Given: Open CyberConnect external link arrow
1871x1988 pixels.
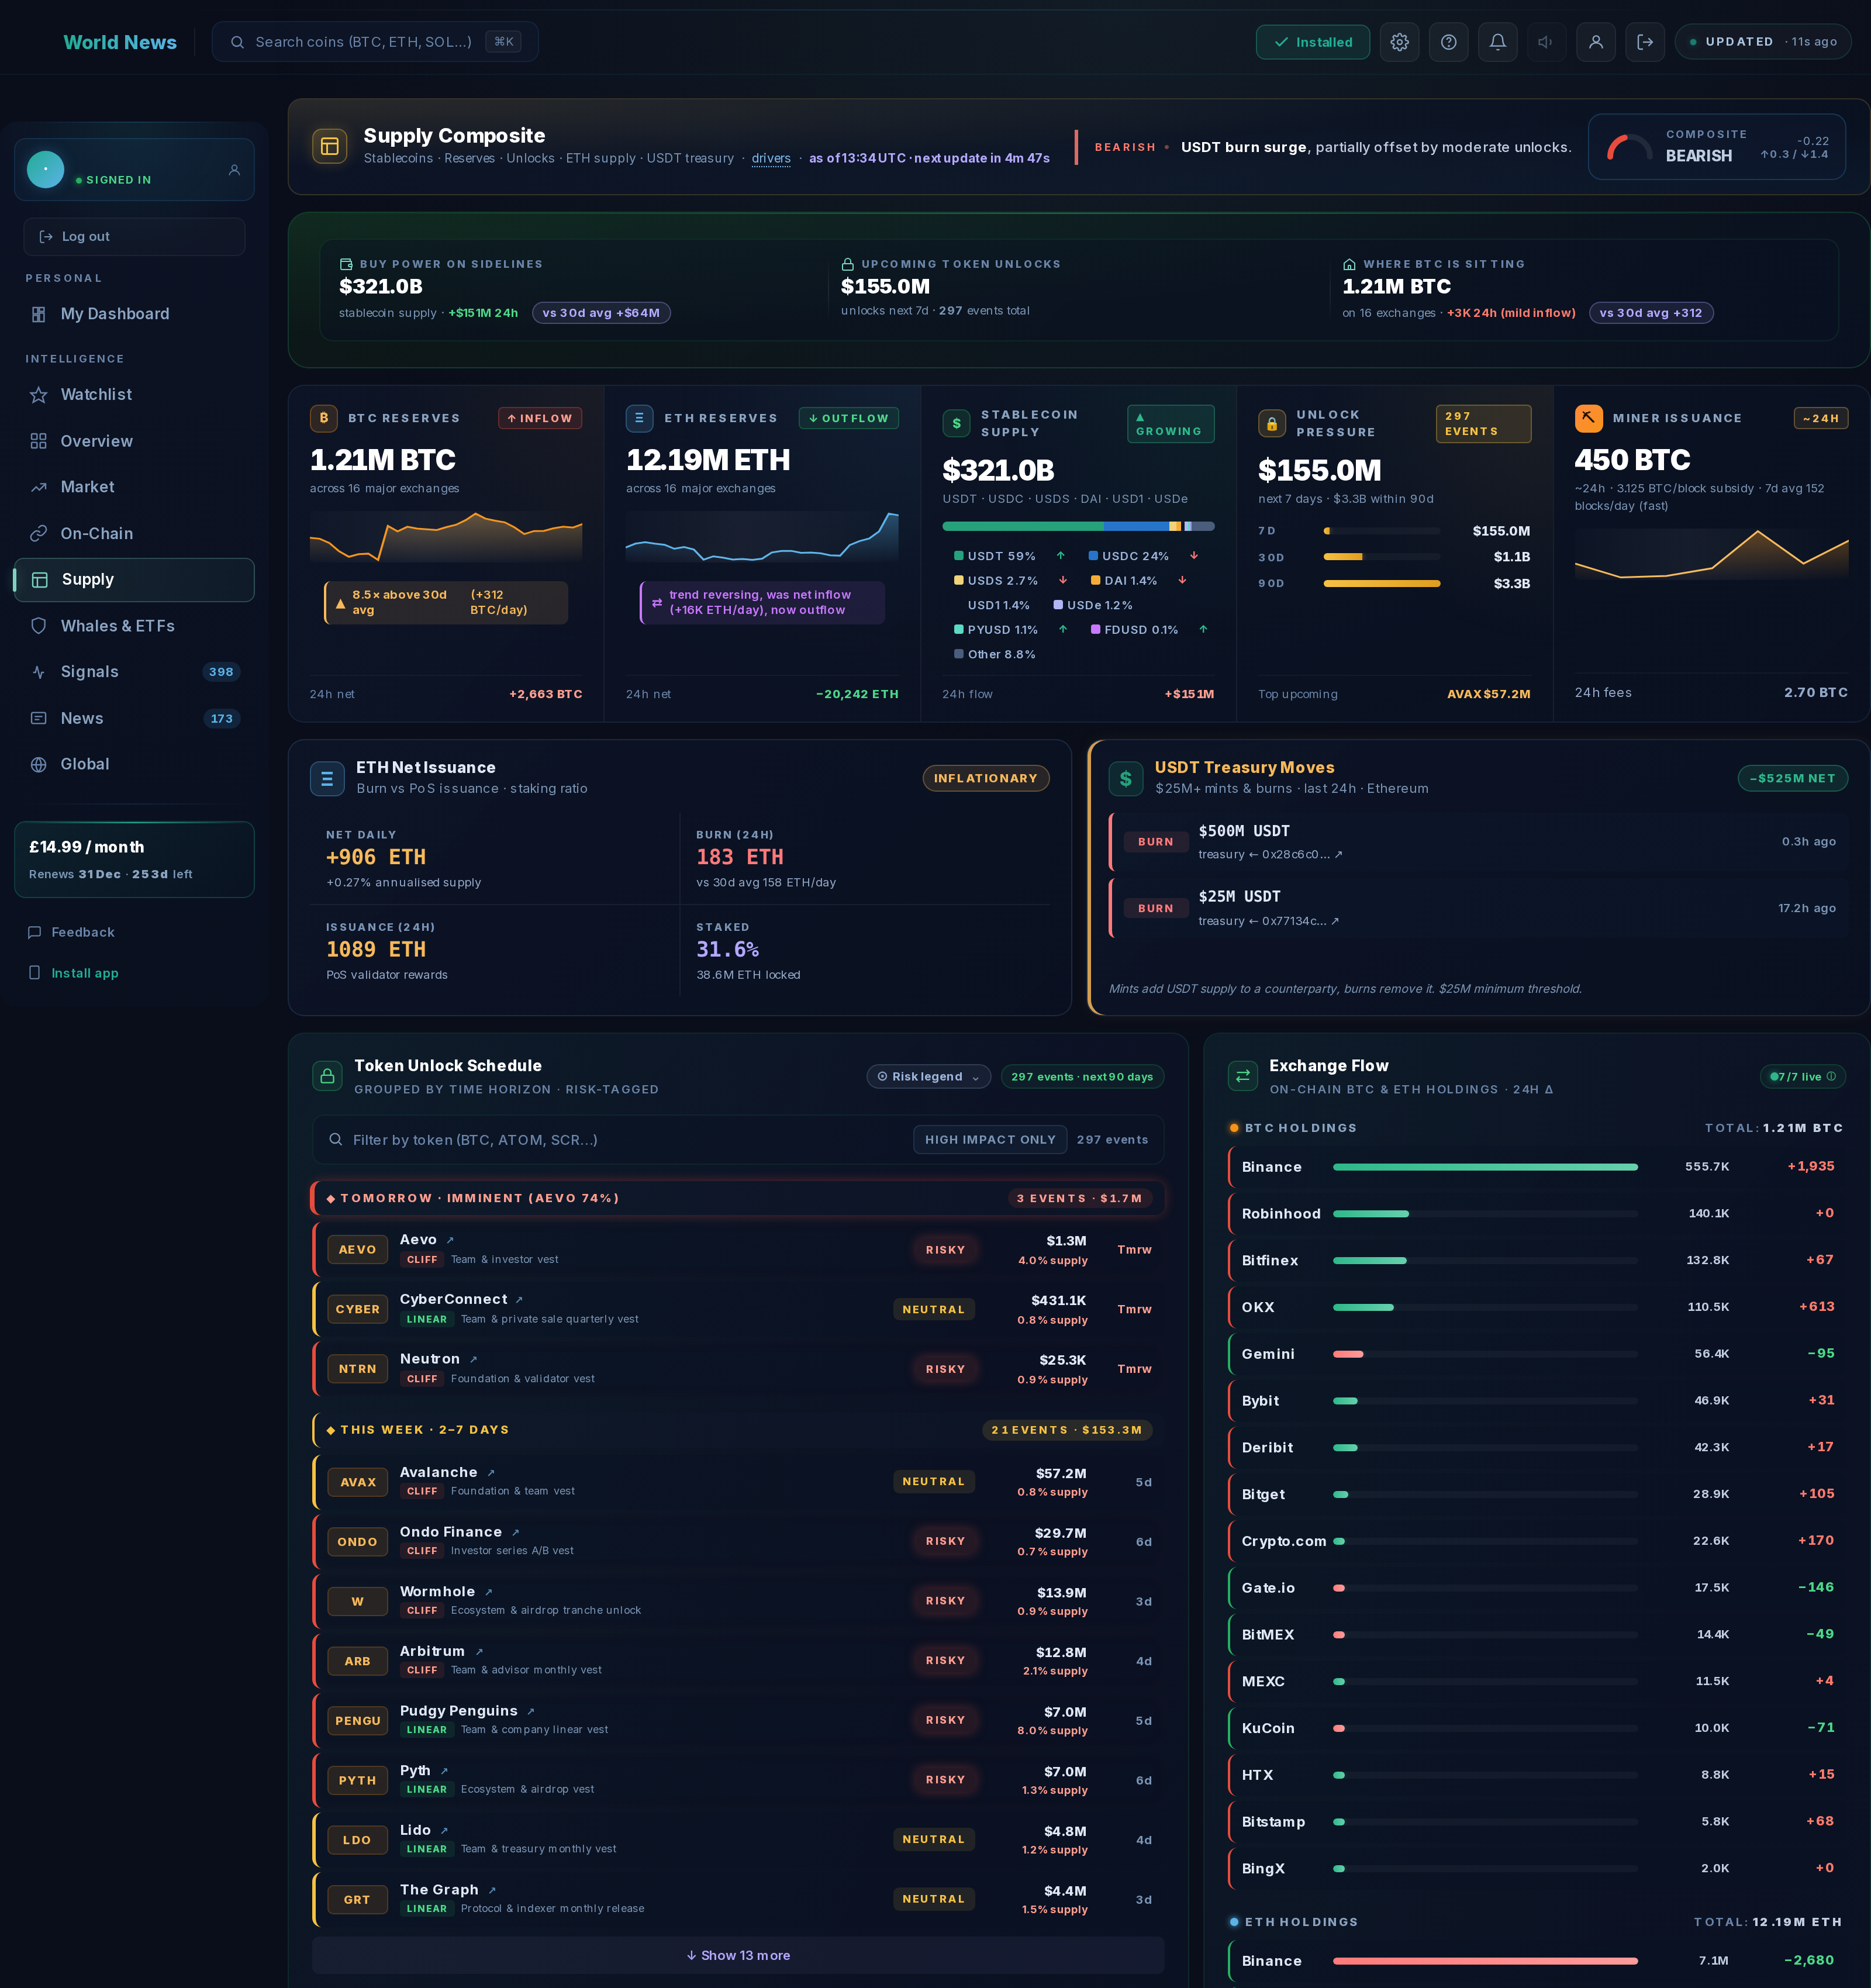Looking at the screenshot, I should (519, 1300).
